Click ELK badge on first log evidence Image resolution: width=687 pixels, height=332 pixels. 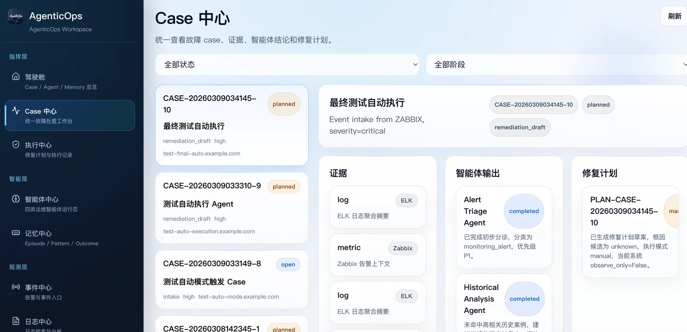click(x=407, y=201)
